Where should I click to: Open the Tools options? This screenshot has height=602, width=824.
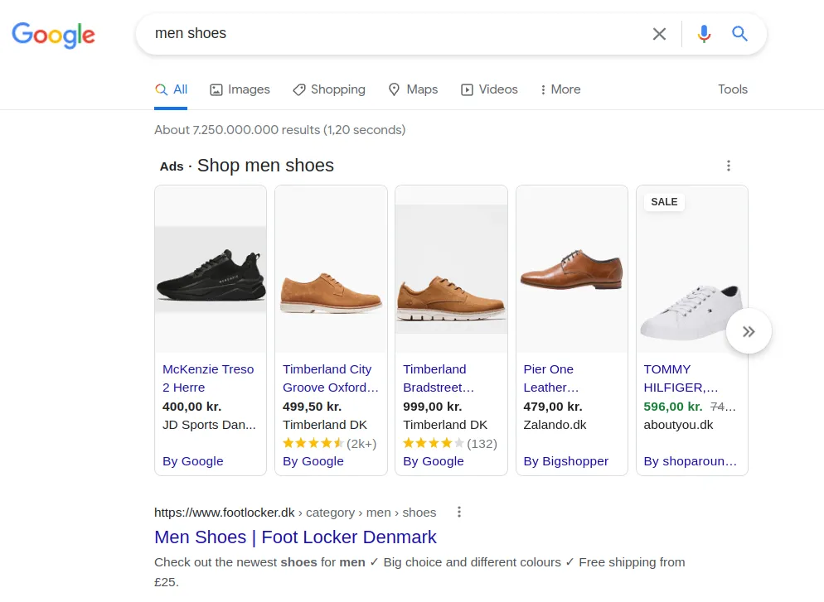pos(732,89)
